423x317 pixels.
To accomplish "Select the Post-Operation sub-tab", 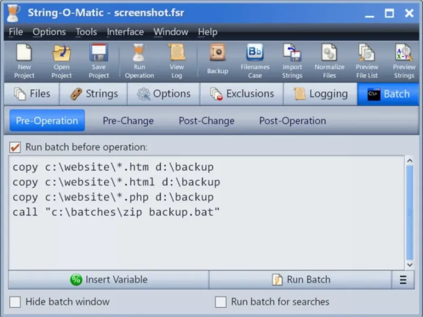I will [292, 120].
